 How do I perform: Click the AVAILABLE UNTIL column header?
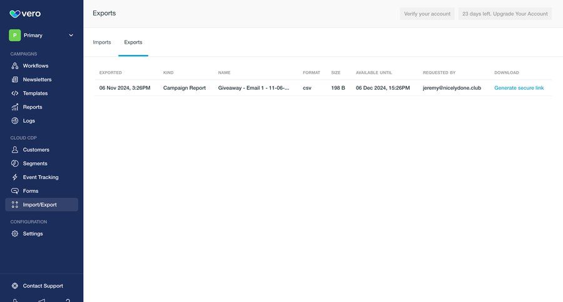(x=374, y=73)
